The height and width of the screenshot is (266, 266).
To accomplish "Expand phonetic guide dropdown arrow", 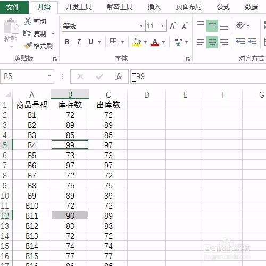I will point(186,42).
